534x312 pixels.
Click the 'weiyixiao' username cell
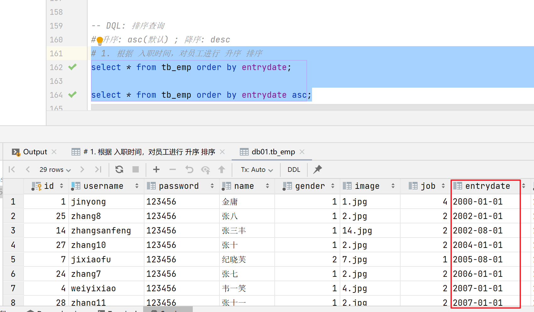tap(106, 288)
